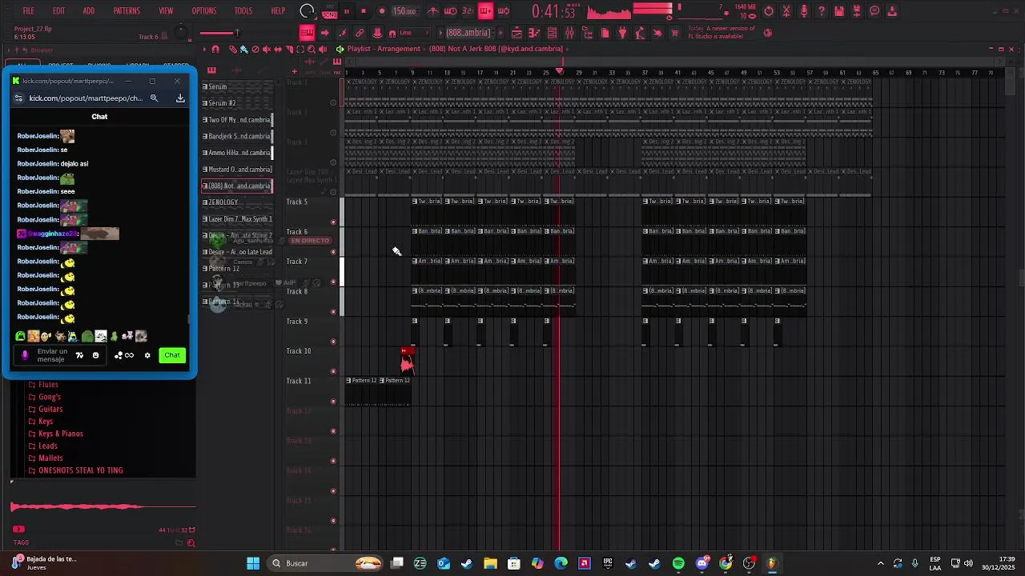Toggle PAT/SONG playback mode
Screen dimensions: 1025x576
click(x=329, y=11)
